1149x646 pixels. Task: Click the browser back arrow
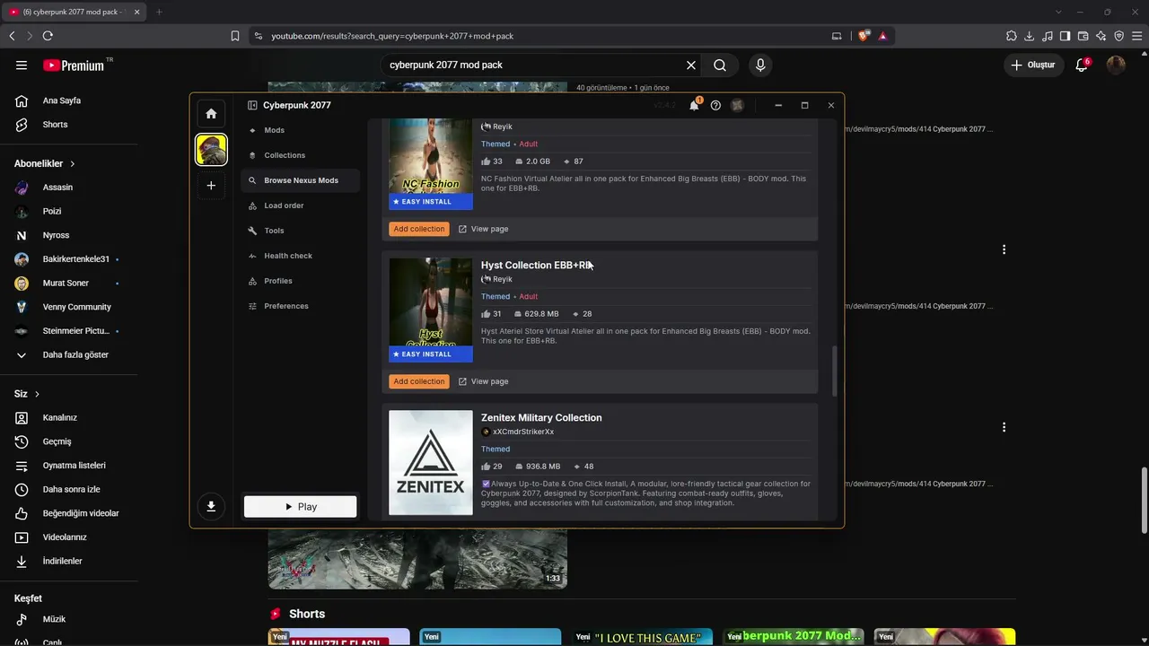point(12,36)
